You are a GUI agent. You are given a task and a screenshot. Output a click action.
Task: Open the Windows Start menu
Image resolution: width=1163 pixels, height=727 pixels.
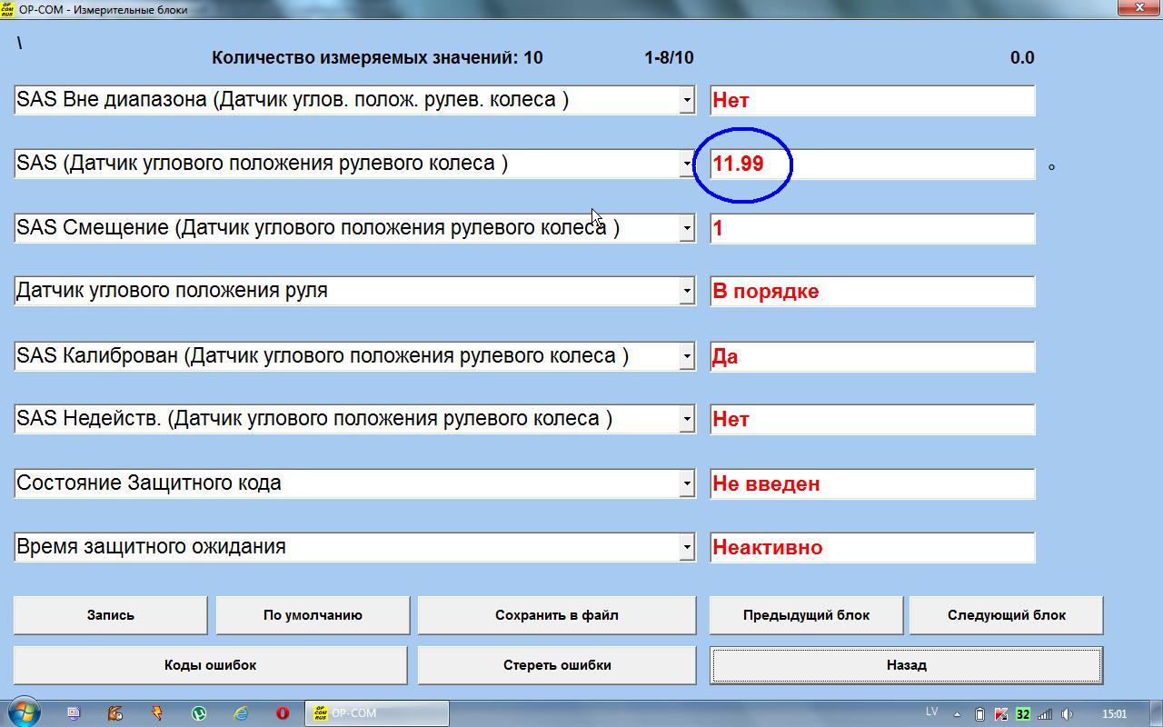point(22,713)
